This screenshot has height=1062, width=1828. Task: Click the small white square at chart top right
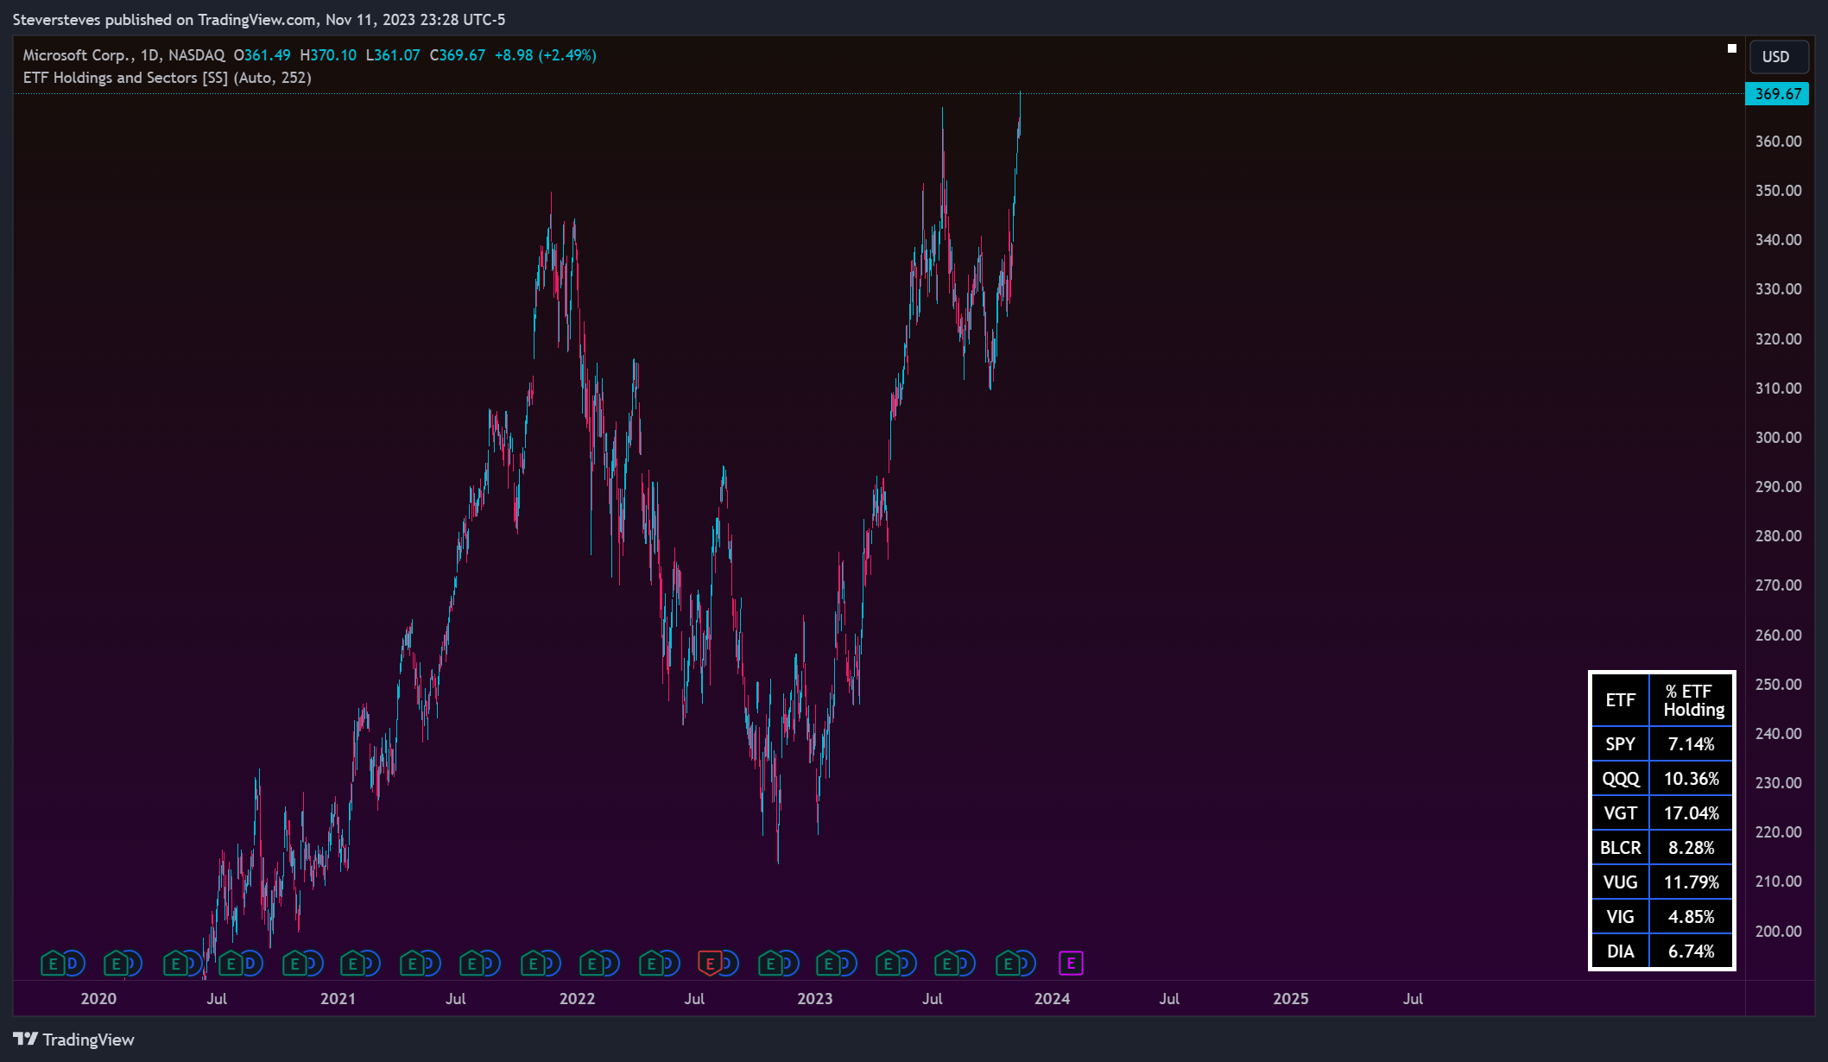[x=1731, y=48]
